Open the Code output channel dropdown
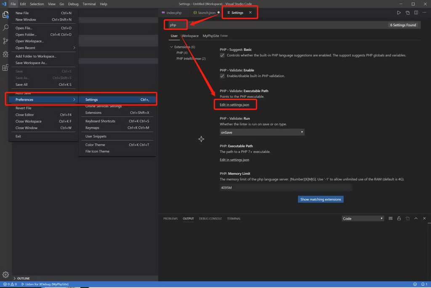The height and width of the screenshot is (288, 431). pyautogui.click(x=363, y=219)
